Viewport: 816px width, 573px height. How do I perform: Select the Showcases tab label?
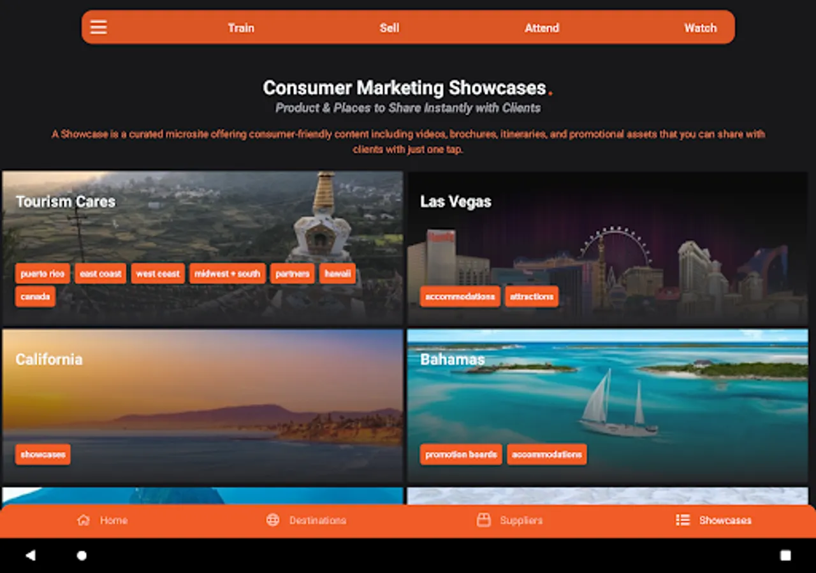click(x=725, y=520)
